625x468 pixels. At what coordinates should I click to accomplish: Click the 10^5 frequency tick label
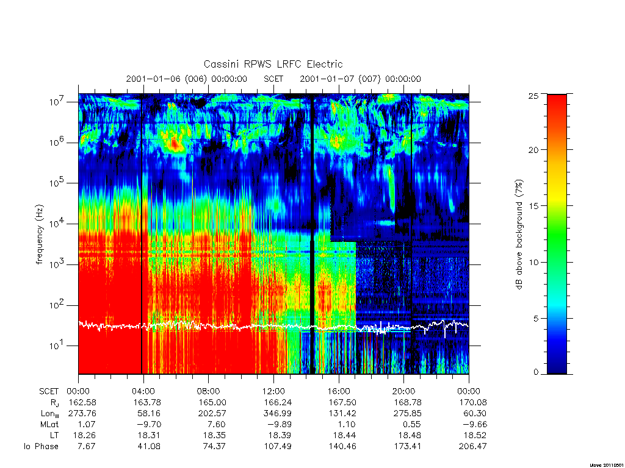[57, 183]
